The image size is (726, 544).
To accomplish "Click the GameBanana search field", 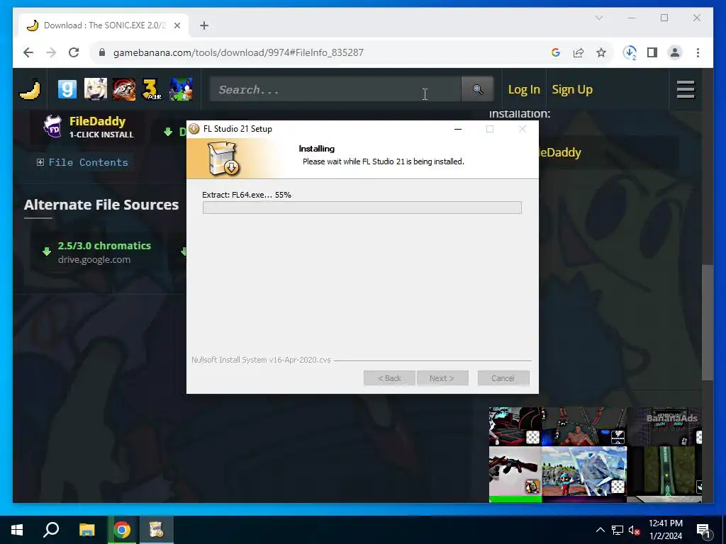I will [x=335, y=89].
